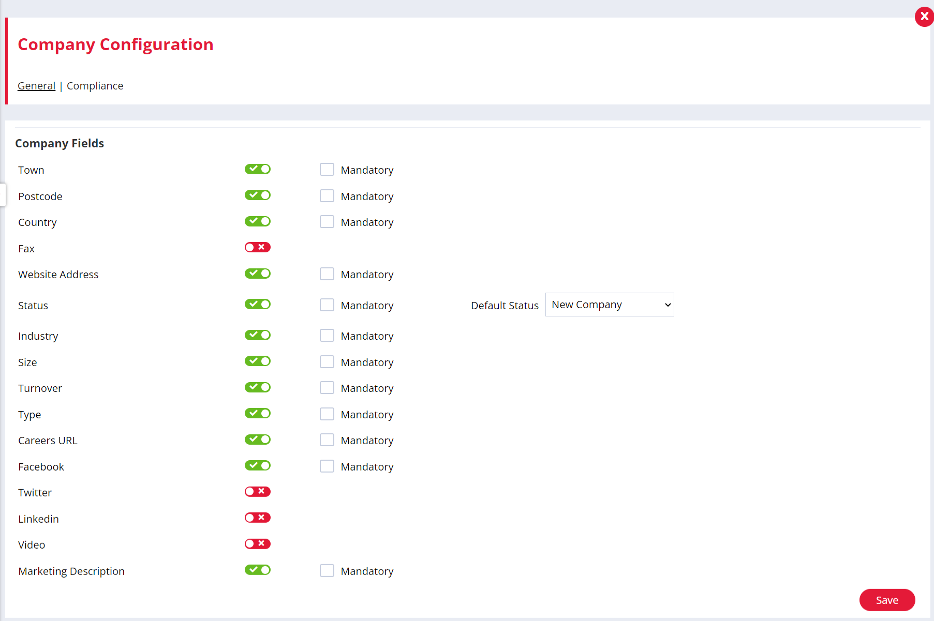Image resolution: width=934 pixels, height=621 pixels.
Task: Turn off the Country field toggle
Action: point(258,221)
